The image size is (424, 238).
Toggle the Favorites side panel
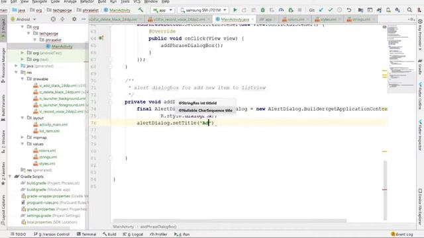(3, 173)
